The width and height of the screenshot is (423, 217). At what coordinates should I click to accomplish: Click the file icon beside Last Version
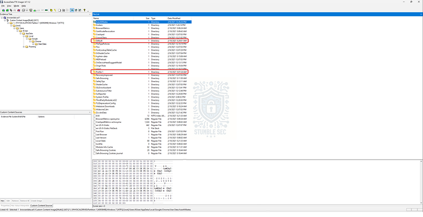[95, 137]
